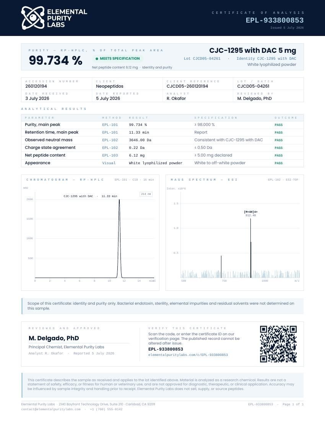The image size is (325, 421).
Task: Open the elementalpuritylabs.com certificate link
Action: [188, 355]
